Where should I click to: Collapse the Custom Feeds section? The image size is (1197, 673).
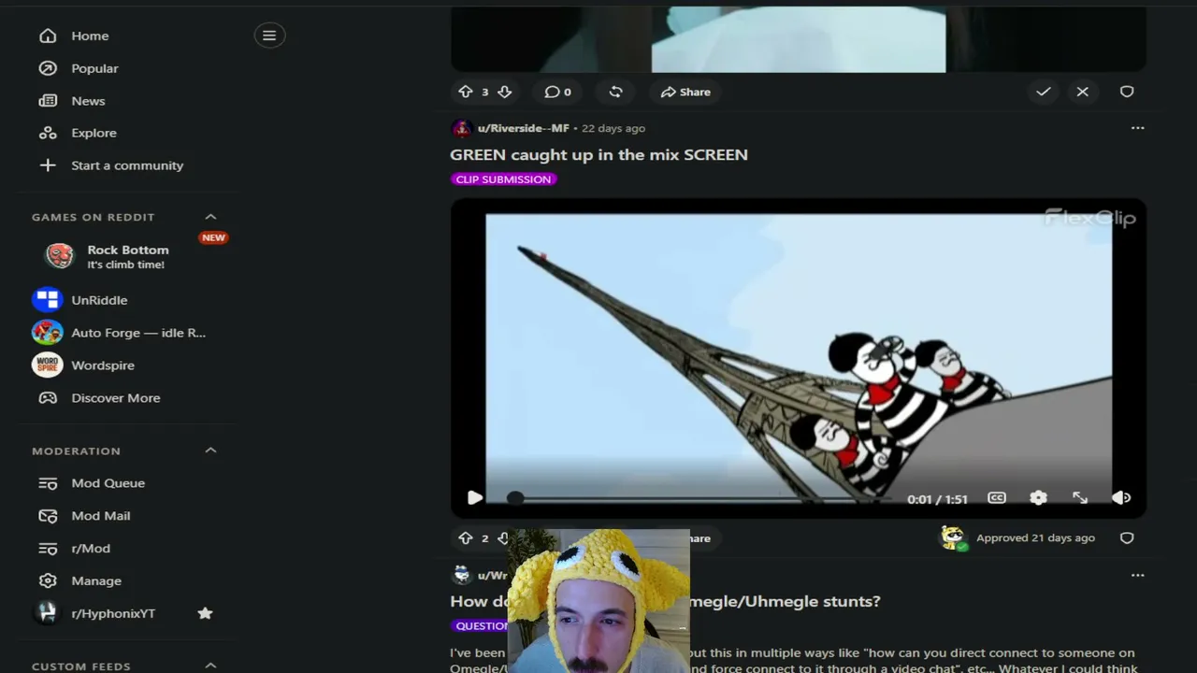coord(210,666)
